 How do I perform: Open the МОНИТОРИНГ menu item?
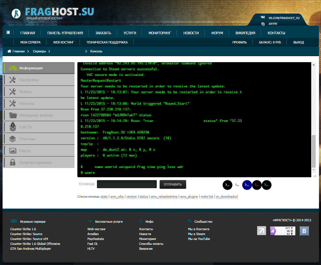click(x=160, y=33)
